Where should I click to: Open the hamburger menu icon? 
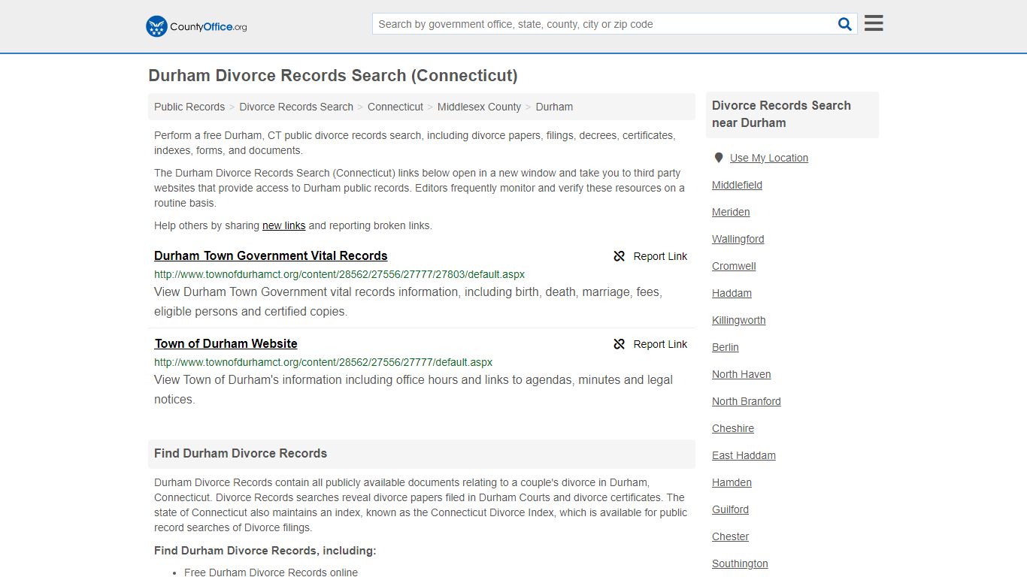[874, 23]
